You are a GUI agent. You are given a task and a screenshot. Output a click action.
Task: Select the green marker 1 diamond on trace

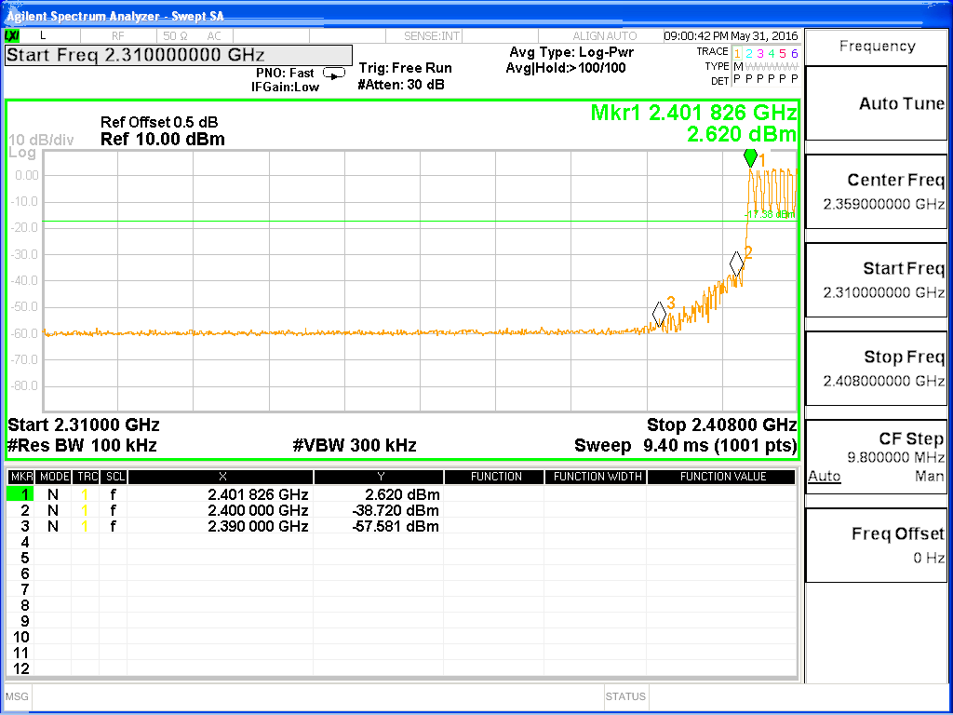click(751, 157)
